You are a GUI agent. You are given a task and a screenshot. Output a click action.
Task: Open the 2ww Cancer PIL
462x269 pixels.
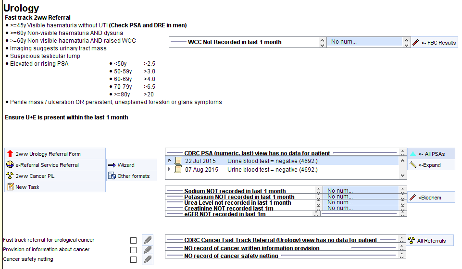pyautogui.click(x=55, y=176)
